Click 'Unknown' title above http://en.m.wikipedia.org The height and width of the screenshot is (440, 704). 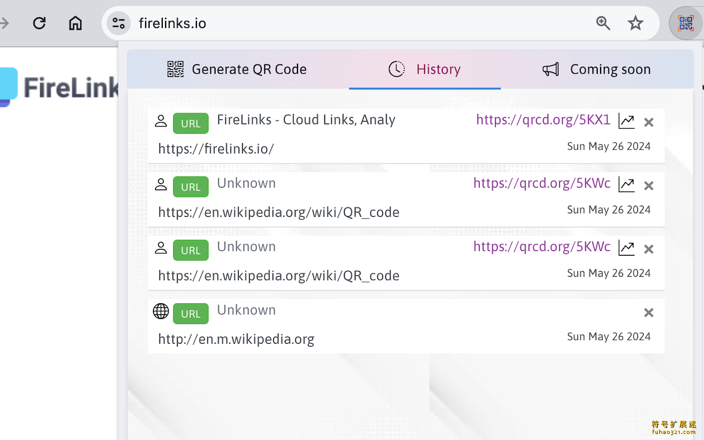(246, 310)
